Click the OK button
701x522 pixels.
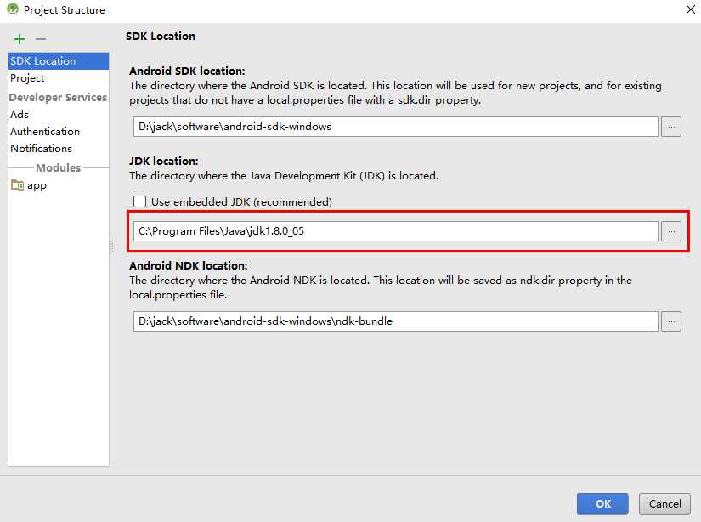click(x=602, y=503)
